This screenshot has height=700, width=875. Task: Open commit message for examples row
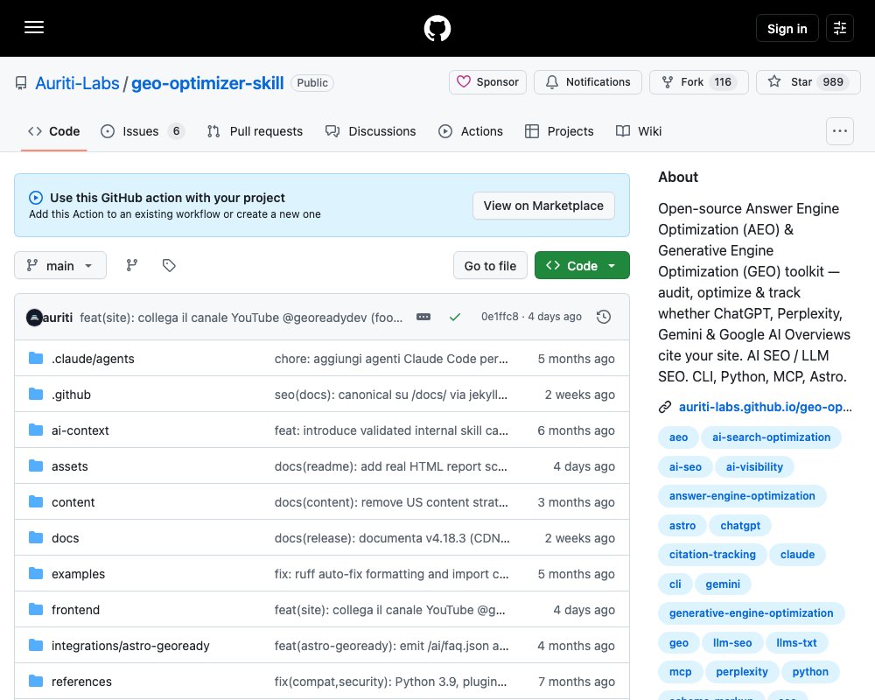pyautogui.click(x=391, y=574)
